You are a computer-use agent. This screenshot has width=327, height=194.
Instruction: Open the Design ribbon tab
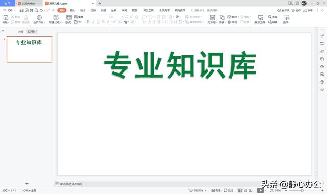click(x=83, y=10)
